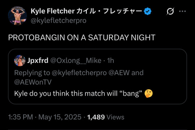This screenshot has width=195, height=130.
Task: Open the @Oxlong__Mike handle
Action: 76,61
